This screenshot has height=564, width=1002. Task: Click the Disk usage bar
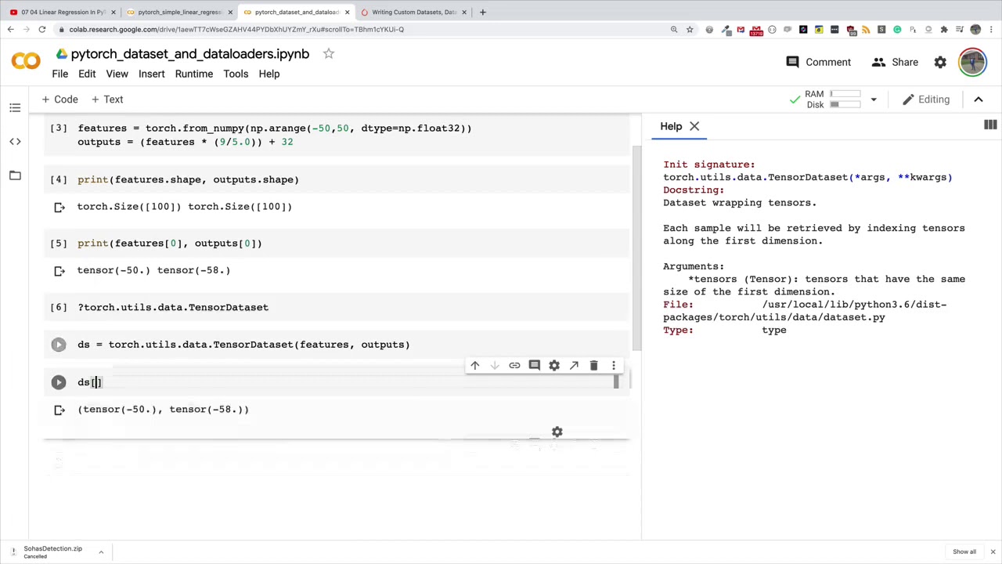(845, 104)
